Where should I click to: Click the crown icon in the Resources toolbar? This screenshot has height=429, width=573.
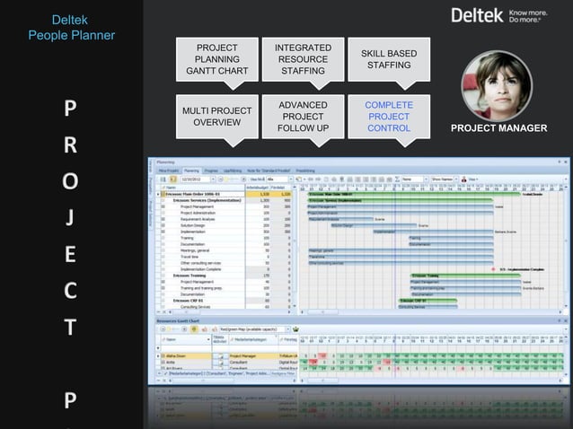(x=295, y=329)
